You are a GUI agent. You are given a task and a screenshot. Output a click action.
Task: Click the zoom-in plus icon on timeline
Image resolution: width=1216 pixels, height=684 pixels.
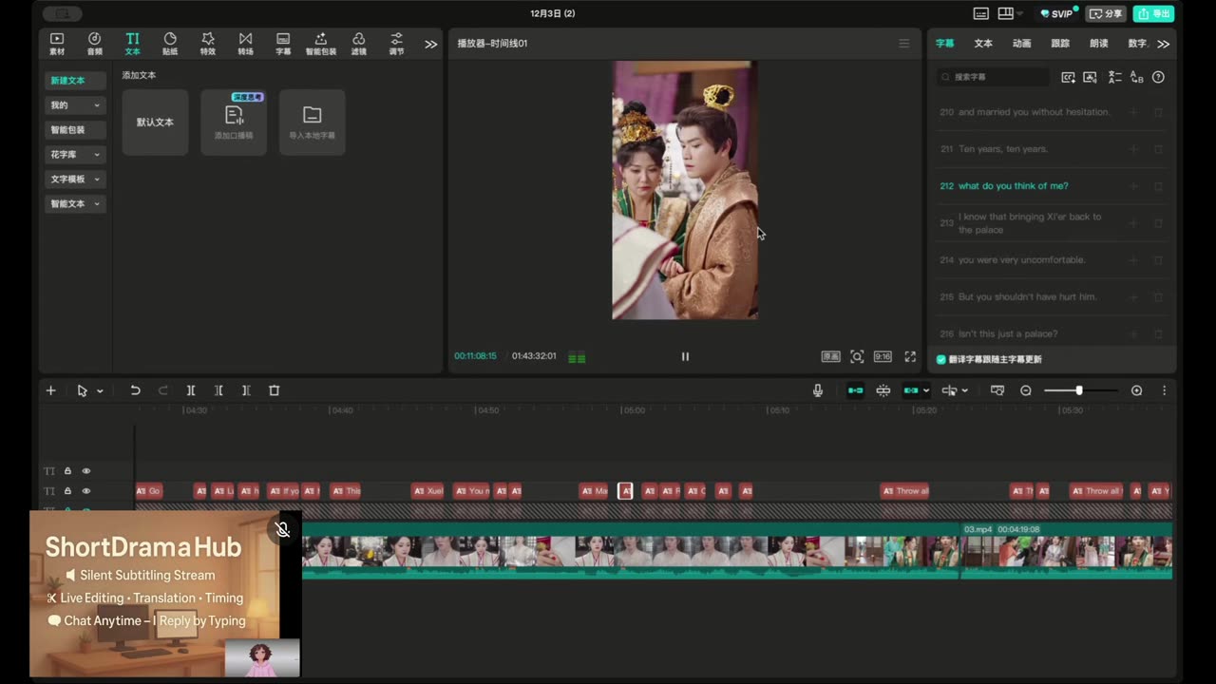1136,390
